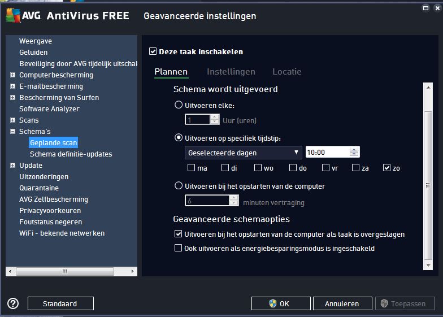This screenshot has height=317, width=443.
Task: Close the advanced settings window
Action: [x=437, y=8]
